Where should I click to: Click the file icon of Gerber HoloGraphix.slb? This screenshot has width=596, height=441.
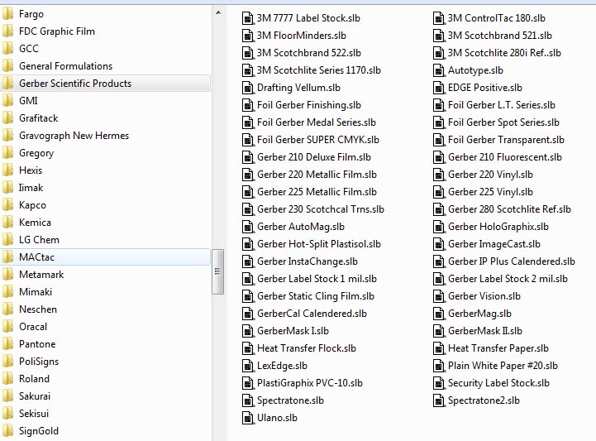point(438,227)
